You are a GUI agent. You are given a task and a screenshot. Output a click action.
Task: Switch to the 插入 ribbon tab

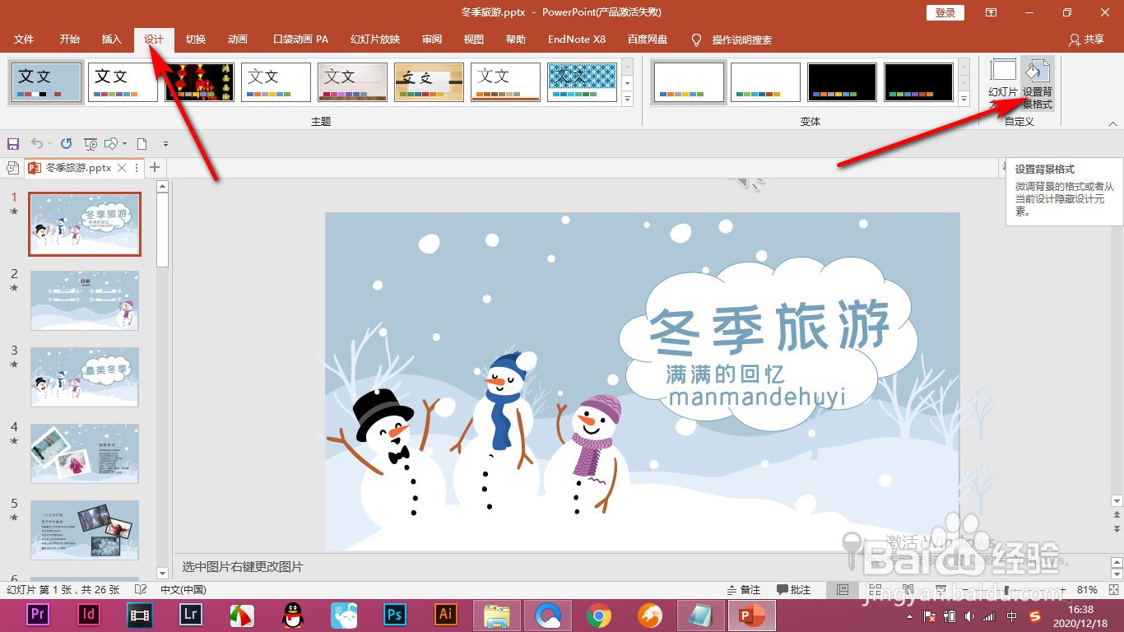(112, 39)
